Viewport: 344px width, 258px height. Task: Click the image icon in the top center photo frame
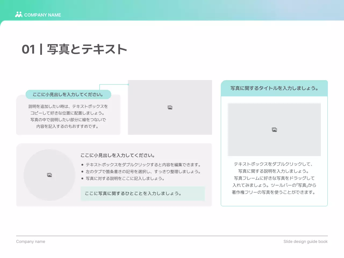point(170,107)
